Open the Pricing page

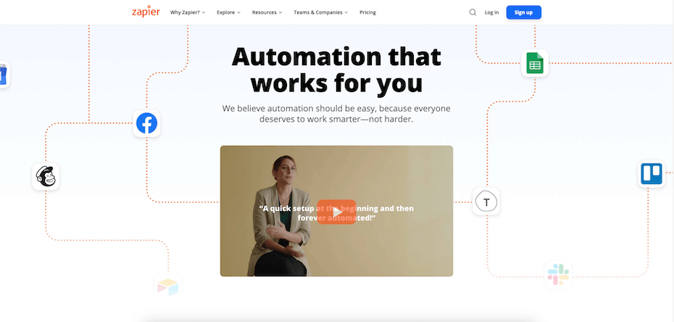[367, 12]
